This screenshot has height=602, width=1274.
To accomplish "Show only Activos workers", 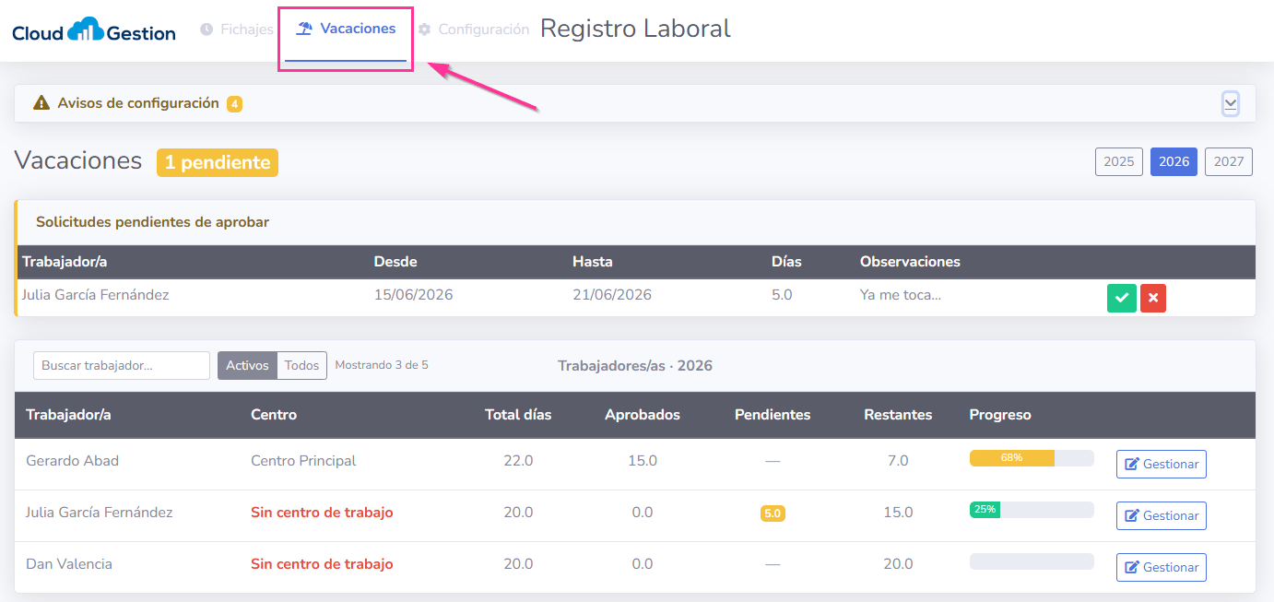I will coord(247,365).
